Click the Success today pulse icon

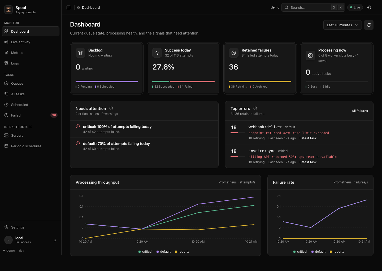(x=157, y=53)
